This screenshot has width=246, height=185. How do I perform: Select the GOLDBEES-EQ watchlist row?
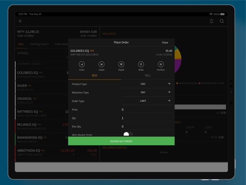42,74
